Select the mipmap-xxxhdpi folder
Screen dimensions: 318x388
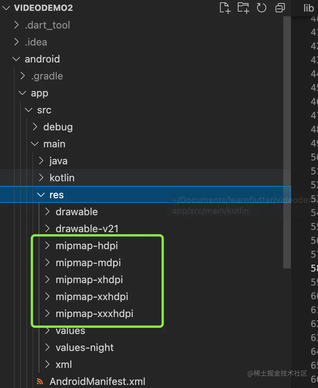(94, 314)
